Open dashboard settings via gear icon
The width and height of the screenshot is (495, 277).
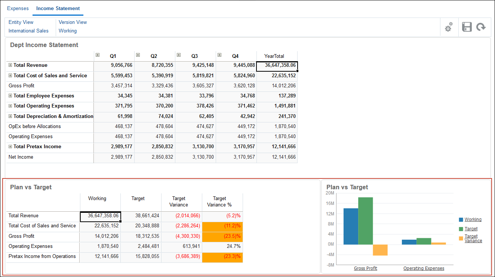[x=448, y=27]
